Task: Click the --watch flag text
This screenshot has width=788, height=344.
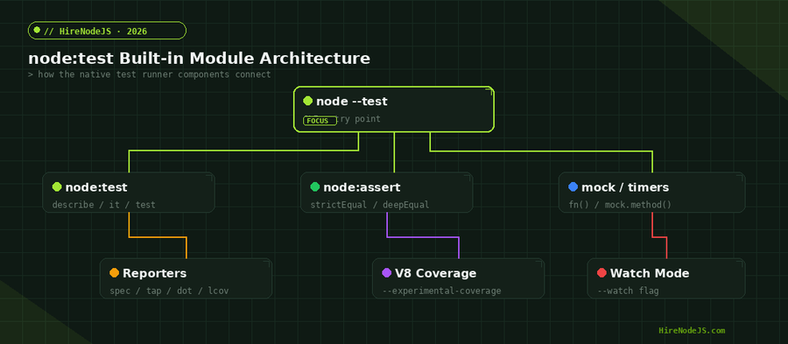Action: tap(628, 291)
